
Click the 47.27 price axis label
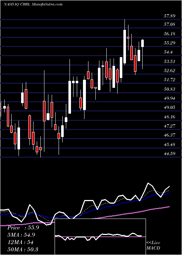coord(169,126)
